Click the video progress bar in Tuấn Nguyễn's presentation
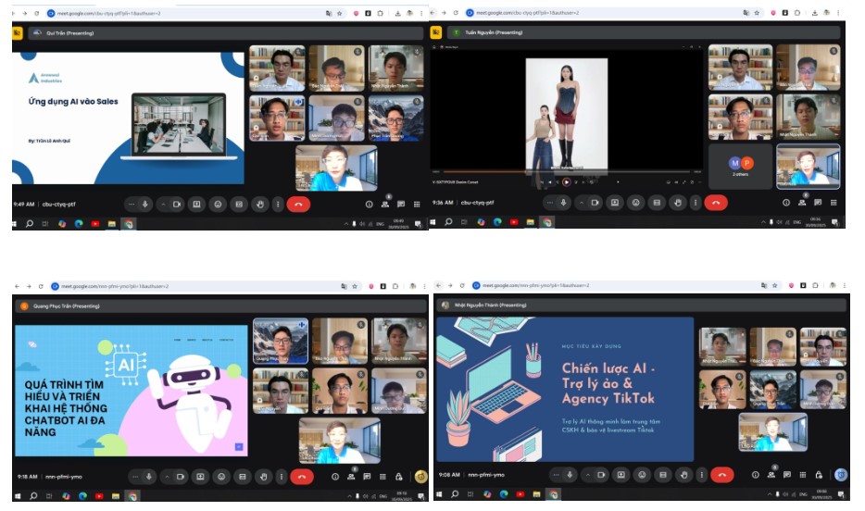This screenshot has height=511, width=865. pyautogui.click(x=567, y=172)
